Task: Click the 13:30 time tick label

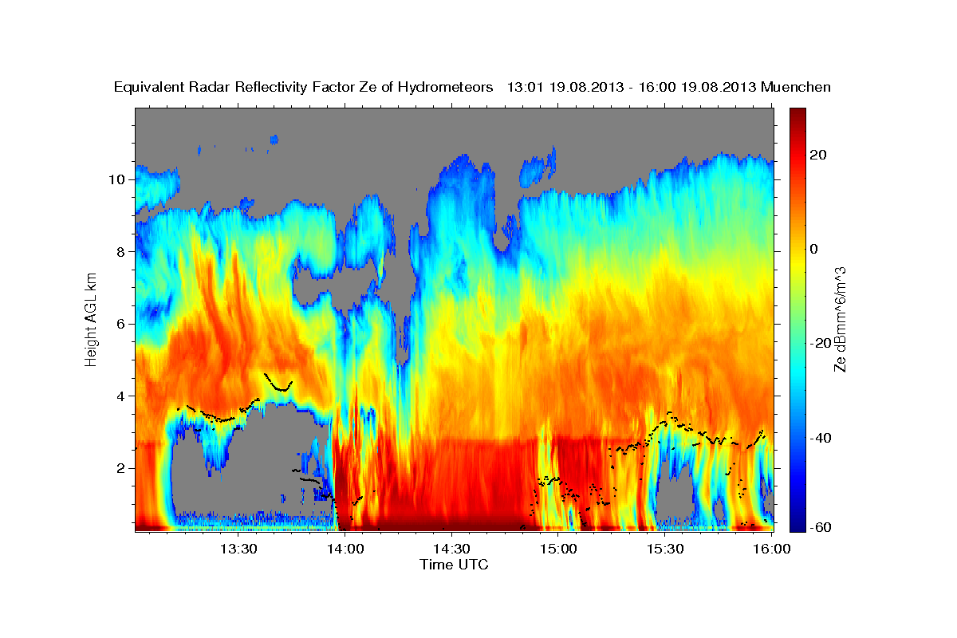Action: [238, 549]
